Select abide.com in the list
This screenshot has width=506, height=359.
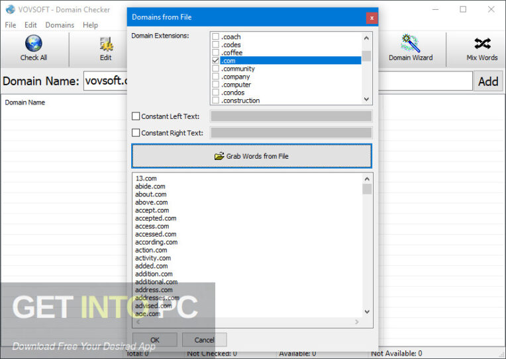[150, 186]
